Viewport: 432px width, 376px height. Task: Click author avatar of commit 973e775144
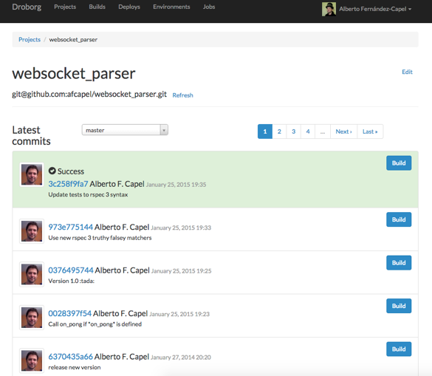(32, 231)
